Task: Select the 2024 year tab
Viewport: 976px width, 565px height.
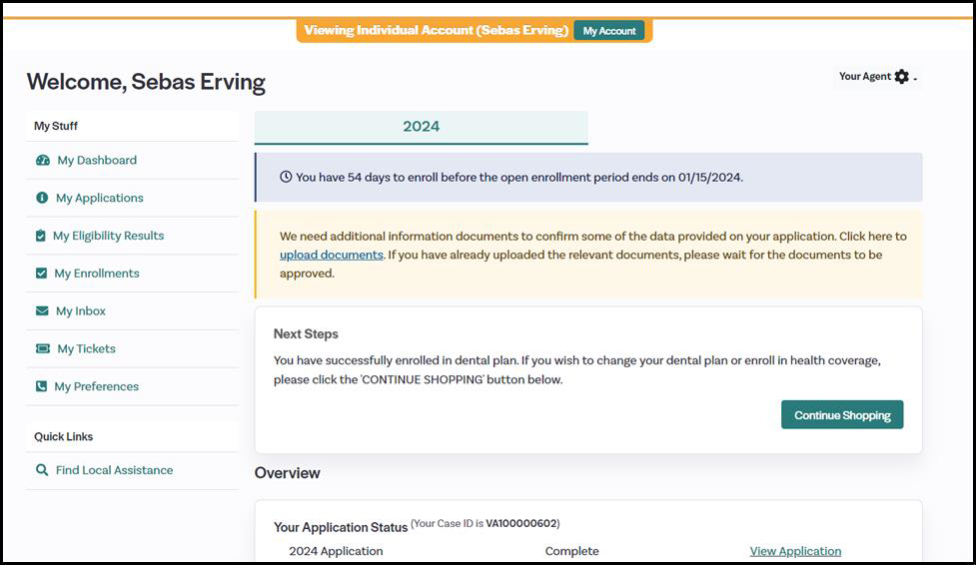Action: point(421,127)
